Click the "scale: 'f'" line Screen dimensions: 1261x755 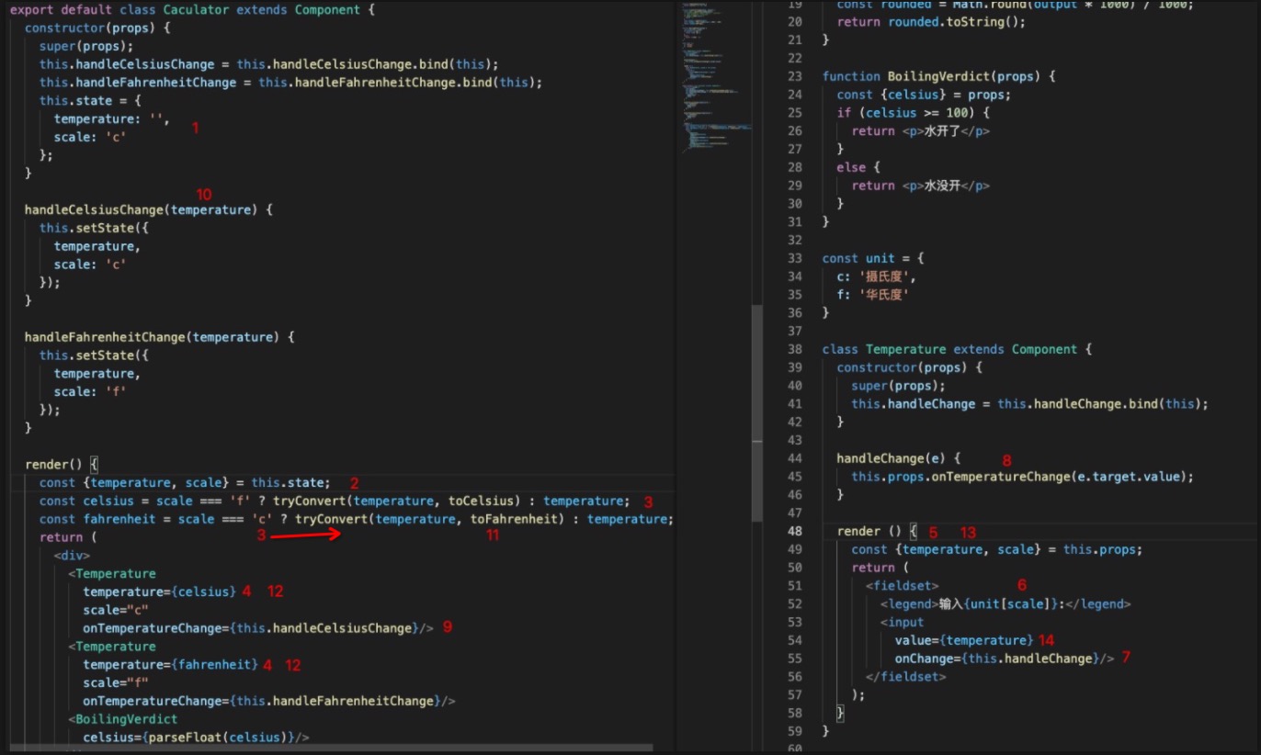click(x=89, y=391)
